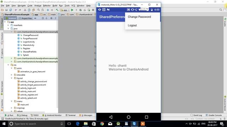Viewport: 227px width, 127px height.
Task: Click the Cut scissors icon
Action: (25, 10)
